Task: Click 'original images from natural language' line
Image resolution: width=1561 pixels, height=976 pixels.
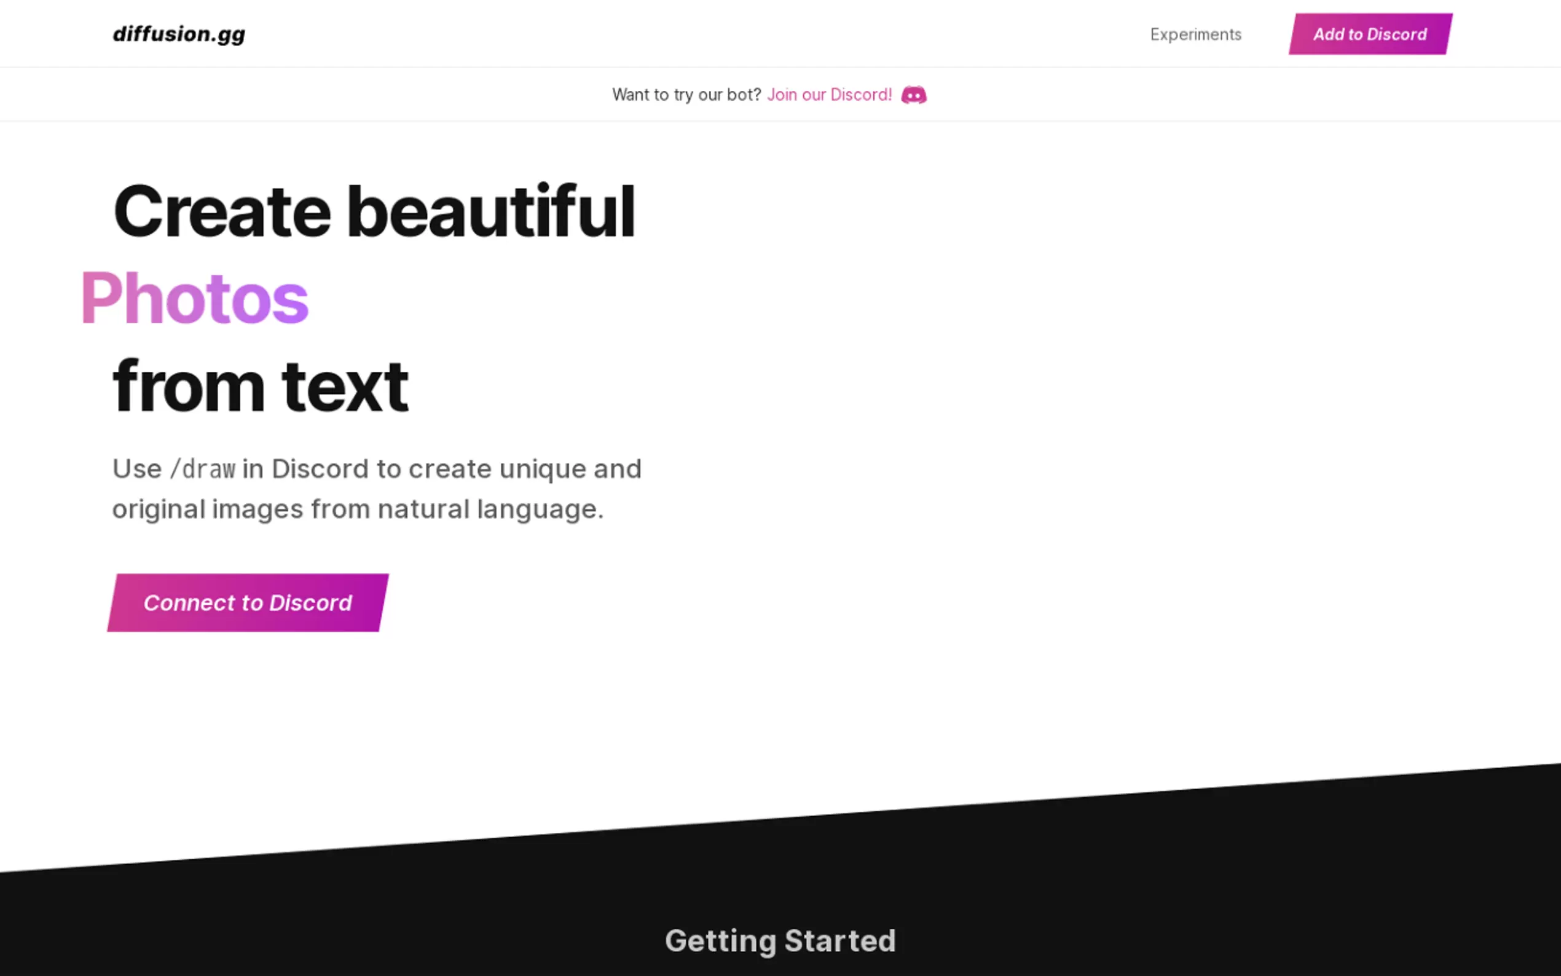Action: tap(358, 510)
